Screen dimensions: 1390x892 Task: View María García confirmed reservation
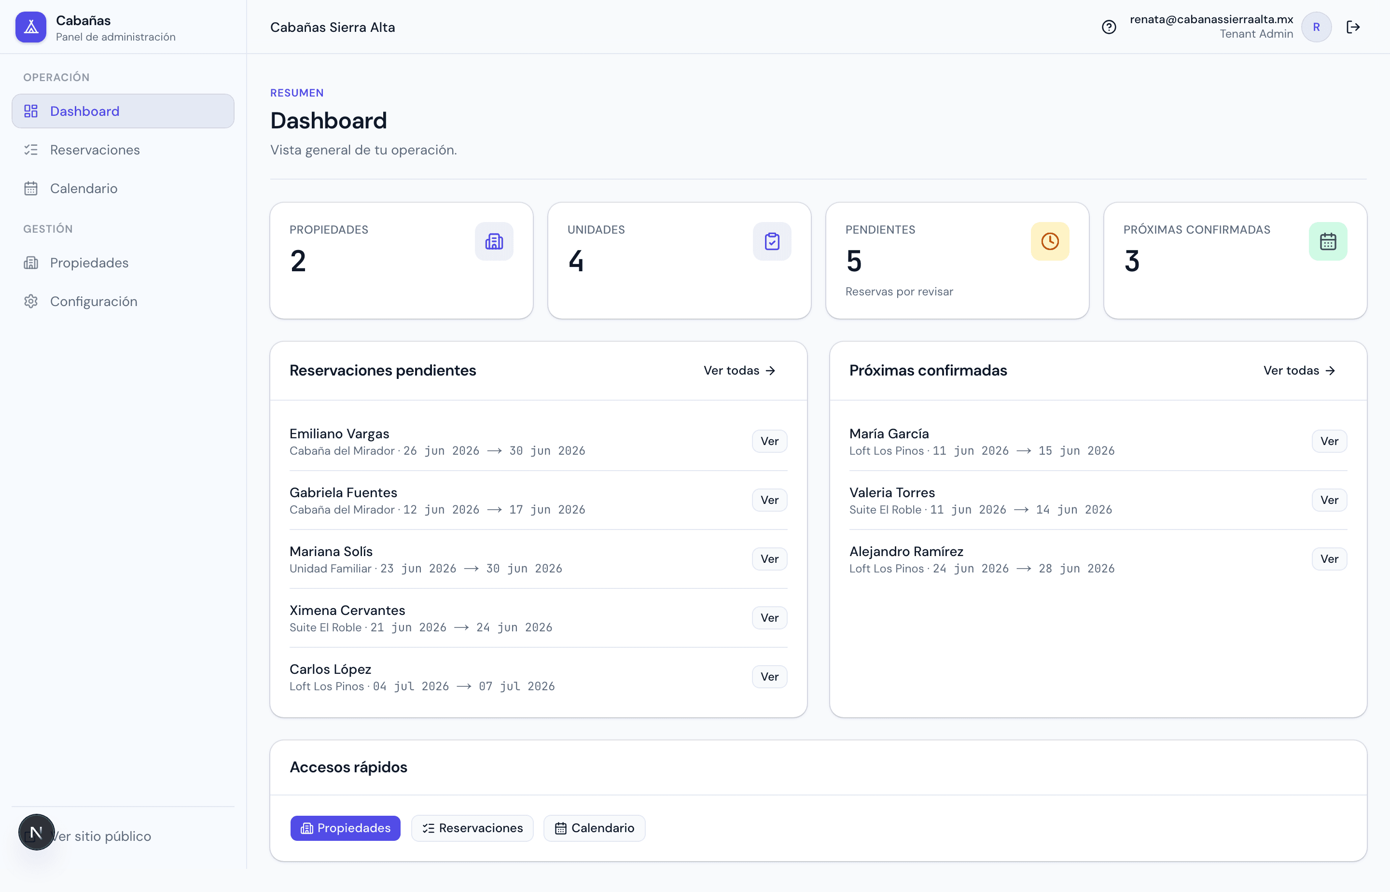pos(1329,441)
